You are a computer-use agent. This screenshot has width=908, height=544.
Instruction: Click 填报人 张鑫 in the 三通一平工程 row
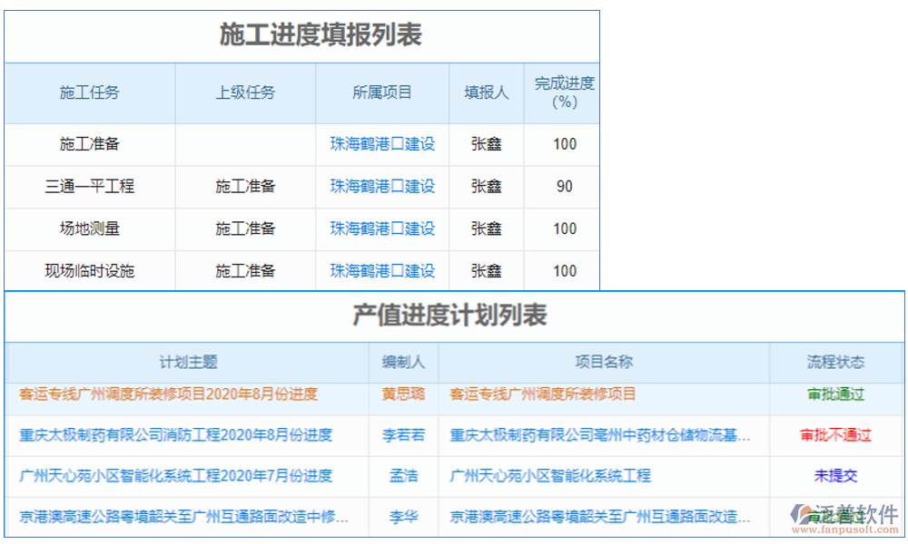(x=486, y=187)
